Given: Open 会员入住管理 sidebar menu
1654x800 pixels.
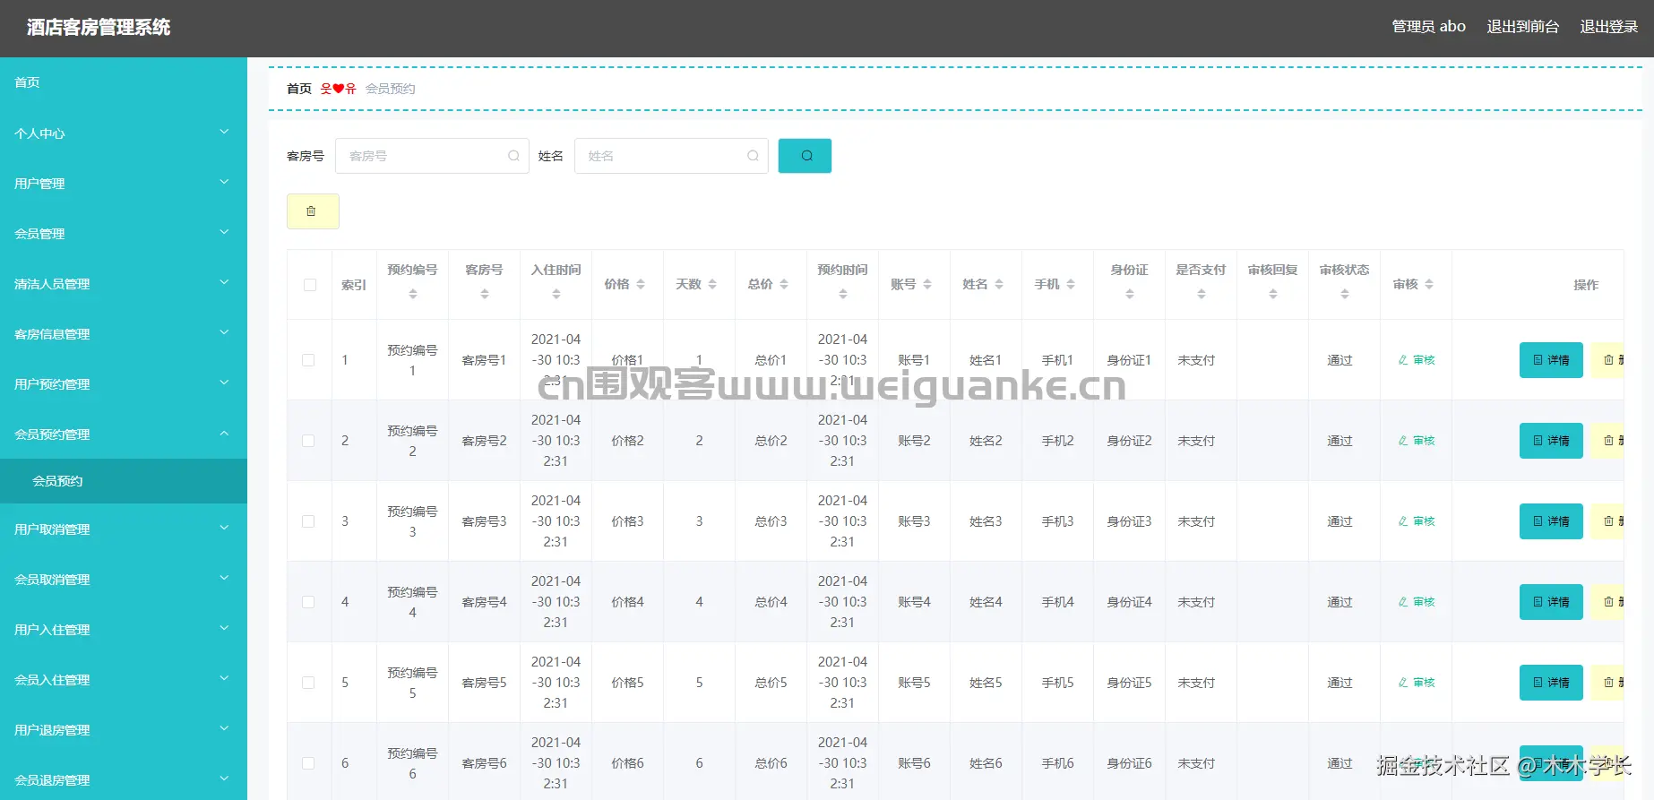Looking at the screenshot, I should tap(124, 680).
